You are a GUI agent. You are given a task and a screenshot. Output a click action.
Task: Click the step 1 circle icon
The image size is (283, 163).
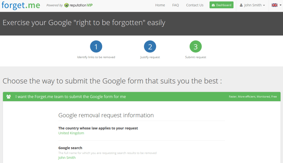[x=96, y=47]
